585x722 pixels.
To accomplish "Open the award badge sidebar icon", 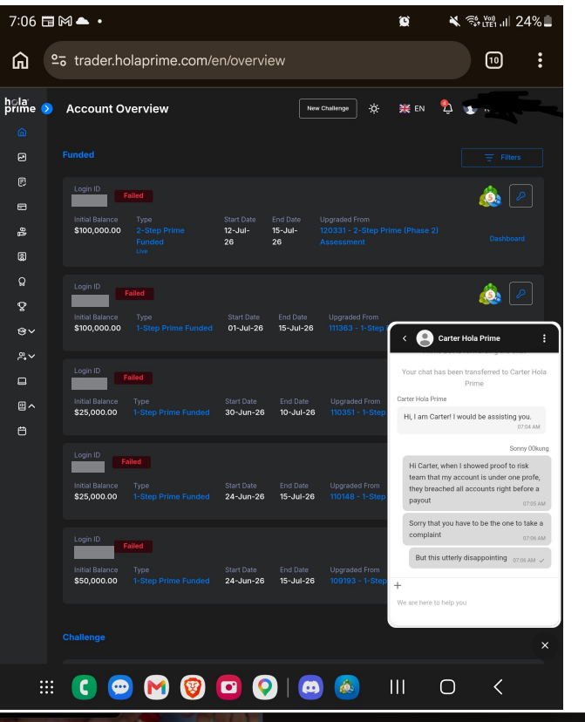I will [22, 282].
